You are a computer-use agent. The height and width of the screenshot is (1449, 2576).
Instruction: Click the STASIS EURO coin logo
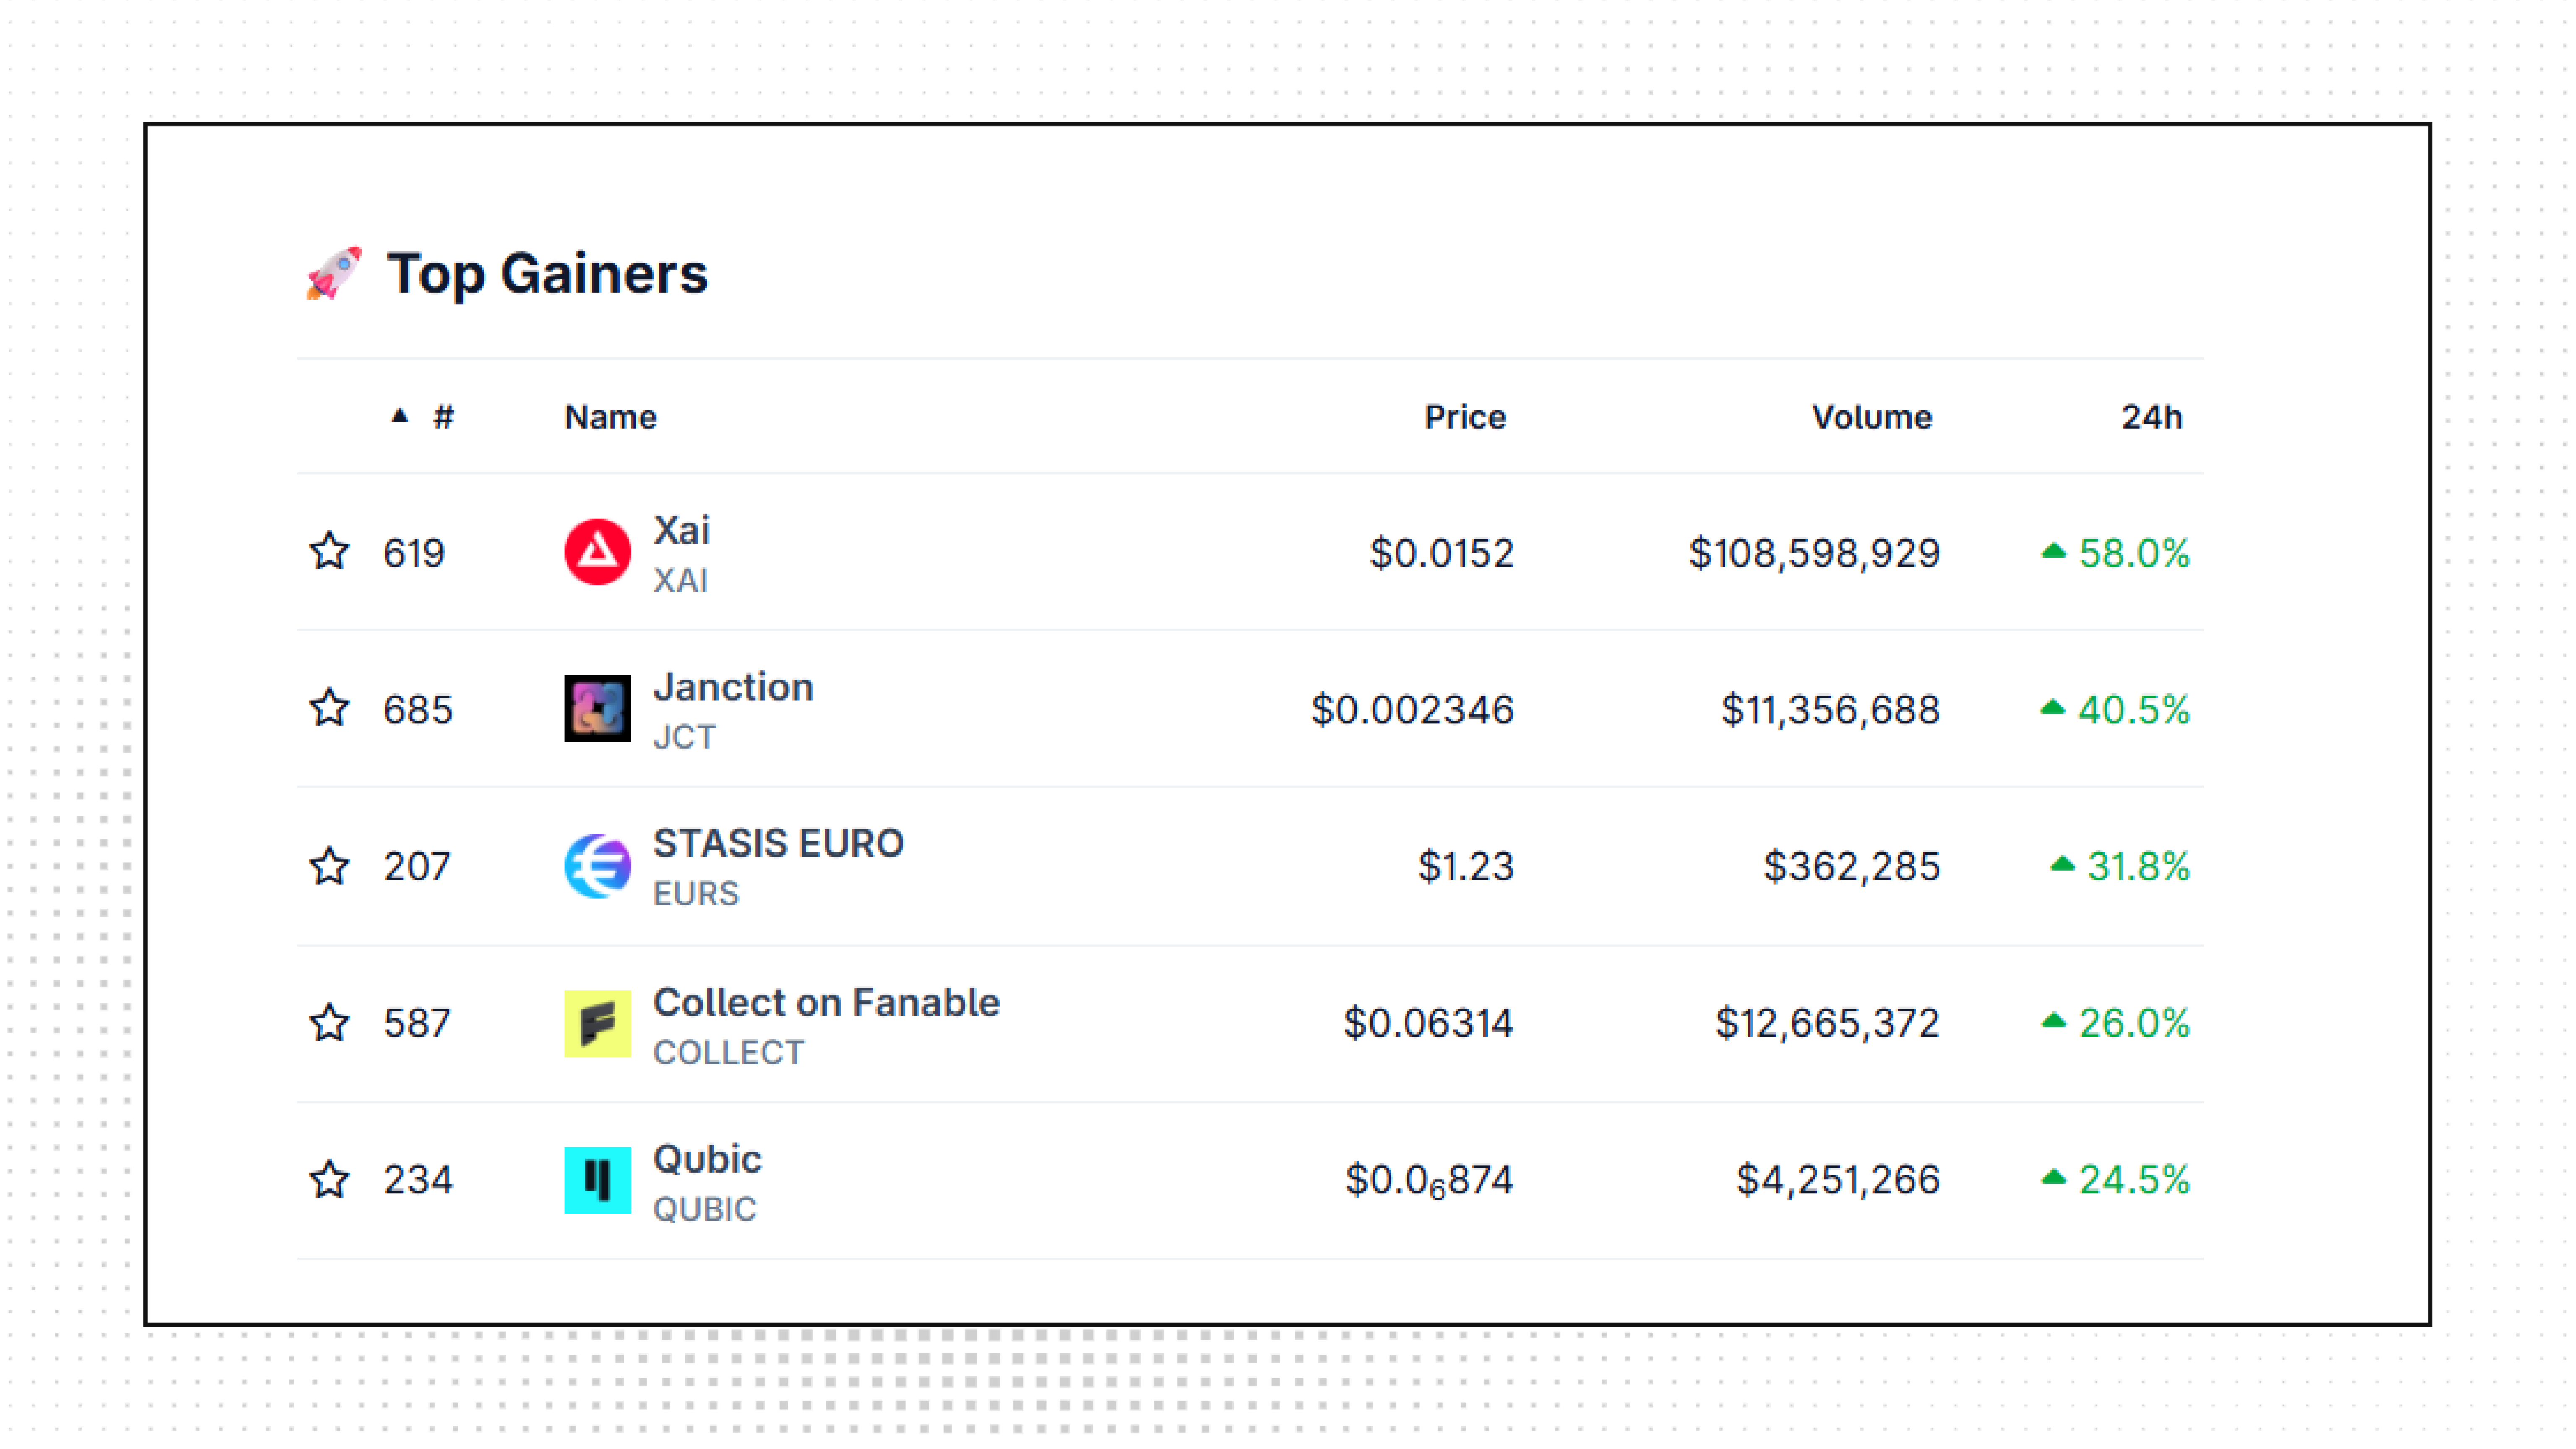(x=597, y=866)
